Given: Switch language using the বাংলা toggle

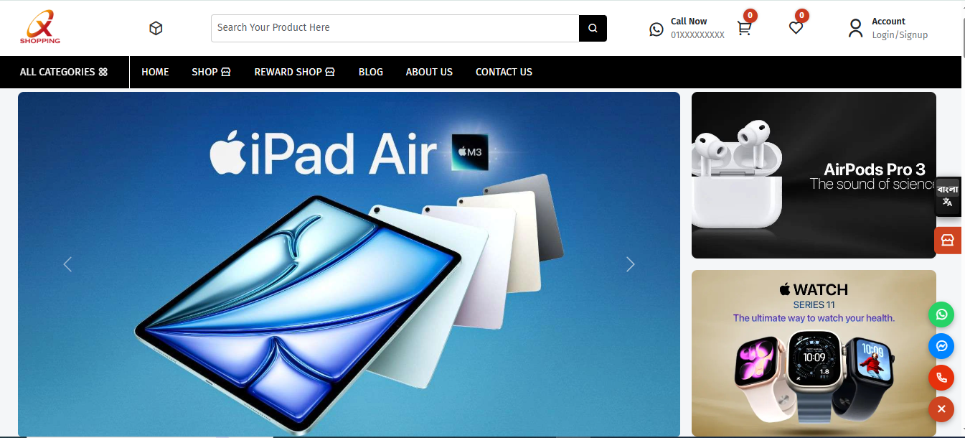Looking at the screenshot, I should tap(948, 196).
